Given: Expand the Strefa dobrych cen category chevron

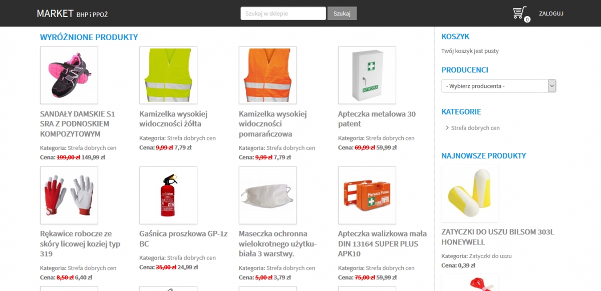Looking at the screenshot, I should 447,128.
